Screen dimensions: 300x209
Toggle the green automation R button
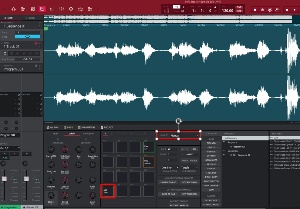pos(5,158)
